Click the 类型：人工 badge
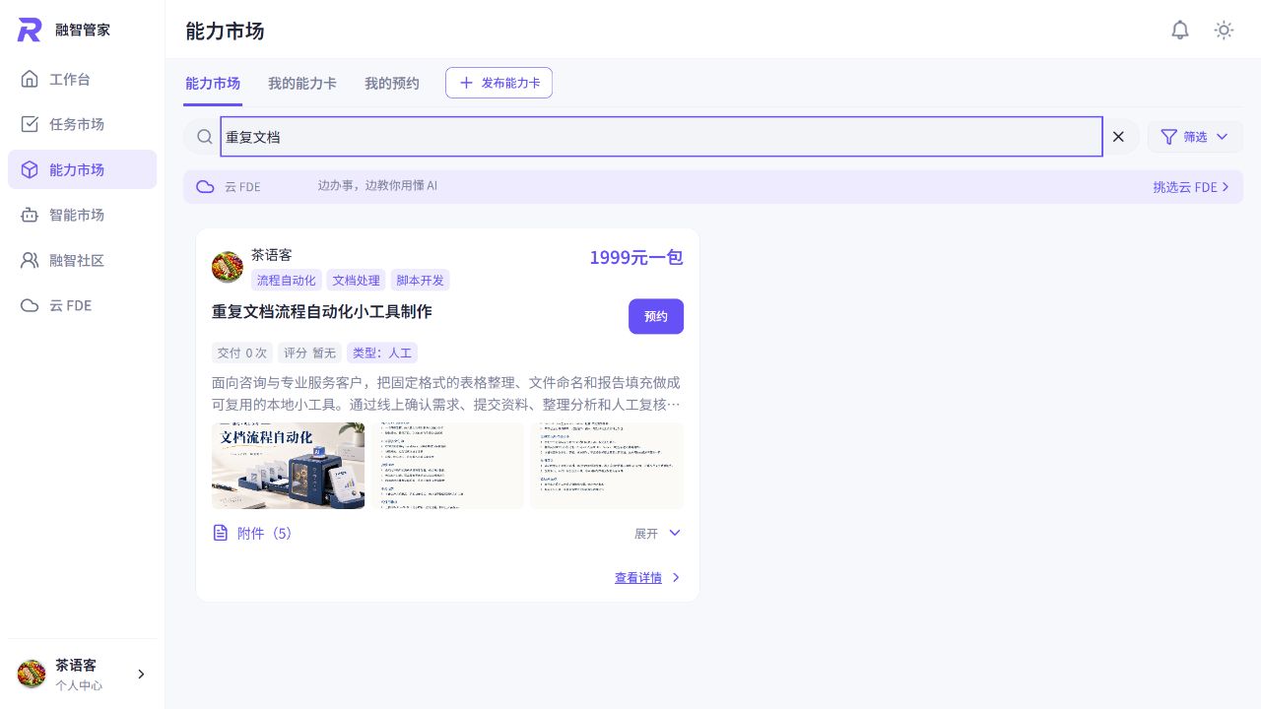This screenshot has width=1261, height=709. coord(382,353)
